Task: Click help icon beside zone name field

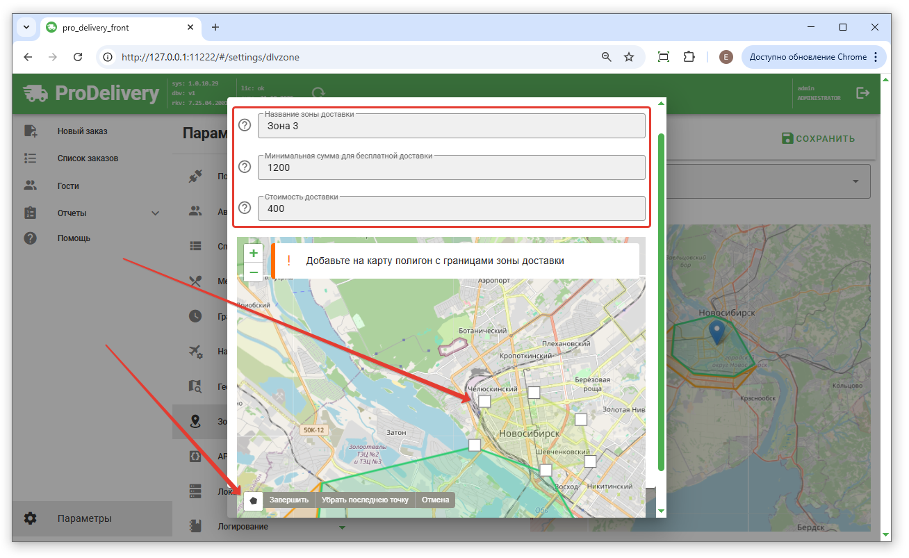Action: click(x=245, y=126)
